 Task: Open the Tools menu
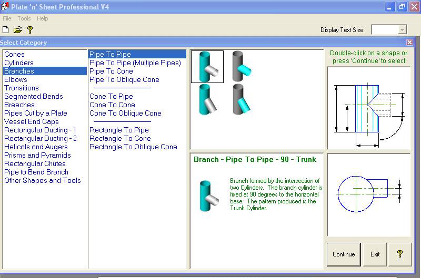pyautogui.click(x=24, y=18)
